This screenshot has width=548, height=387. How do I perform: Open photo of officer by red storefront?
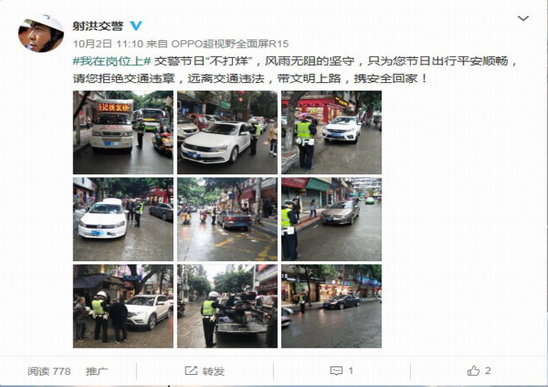point(331,132)
